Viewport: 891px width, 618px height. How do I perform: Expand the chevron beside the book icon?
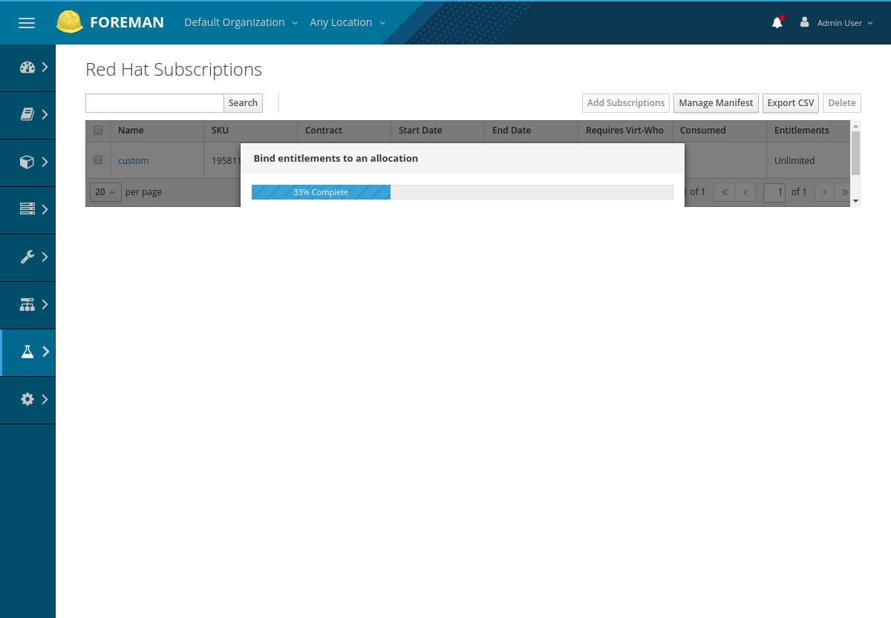(x=45, y=114)
